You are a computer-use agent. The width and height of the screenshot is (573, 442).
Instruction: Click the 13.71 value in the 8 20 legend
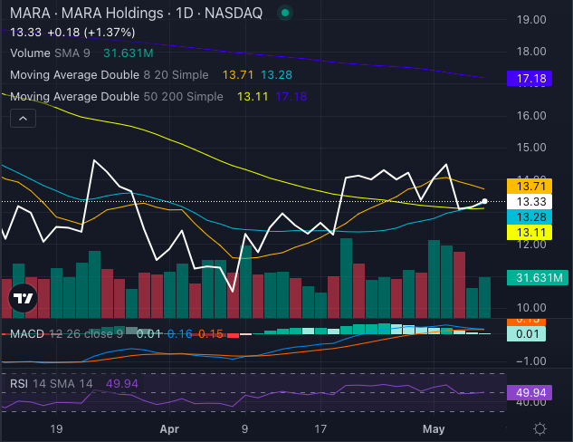pyautogui.click(x=238, y=74)
